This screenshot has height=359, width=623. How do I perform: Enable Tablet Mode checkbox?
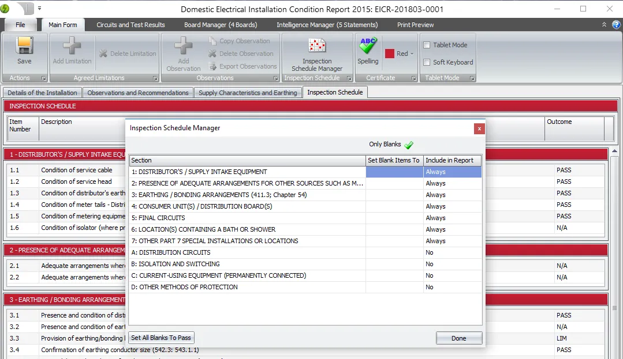tap(426, 45)
